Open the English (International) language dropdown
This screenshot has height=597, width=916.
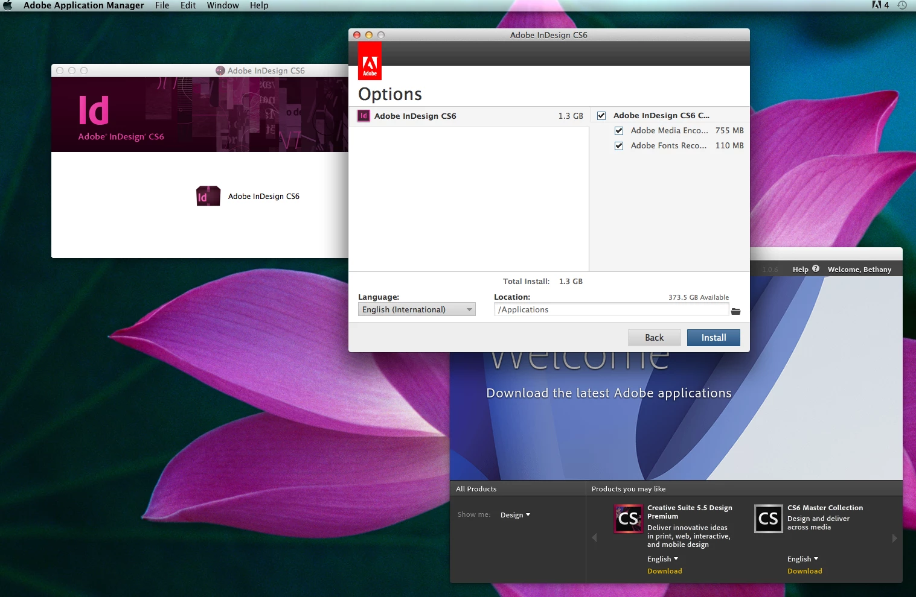[x=417, y=309]
